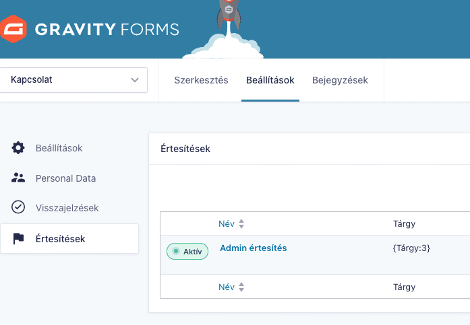470x325 pixels.
Task: Click the gear icon beside Beállítások
Action: point(18,148)
